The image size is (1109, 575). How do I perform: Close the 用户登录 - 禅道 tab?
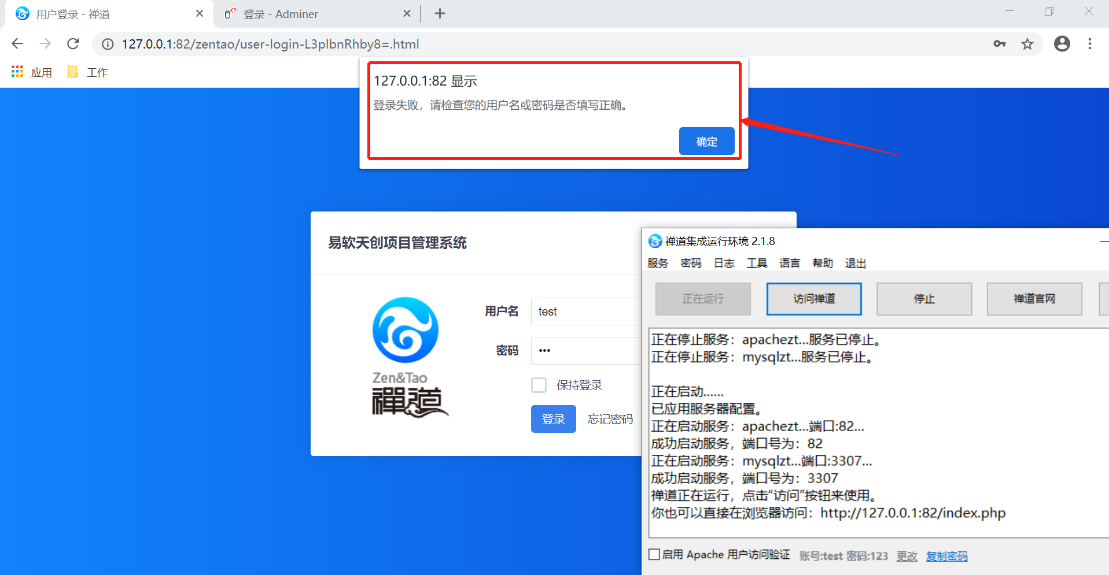[200, 13]
